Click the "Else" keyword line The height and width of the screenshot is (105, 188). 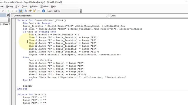(26, 57)
